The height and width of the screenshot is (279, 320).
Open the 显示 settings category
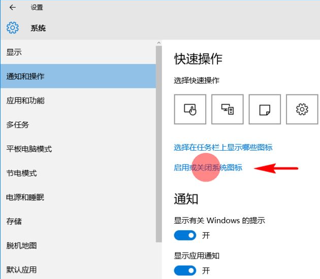tap(14, 52)
